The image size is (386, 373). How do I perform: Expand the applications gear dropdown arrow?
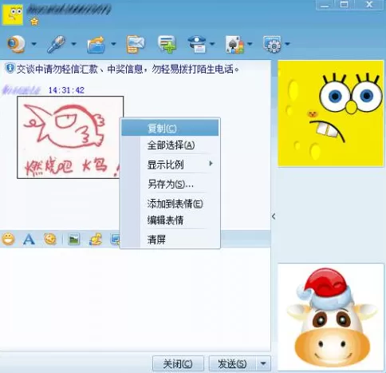click(287, 44)
